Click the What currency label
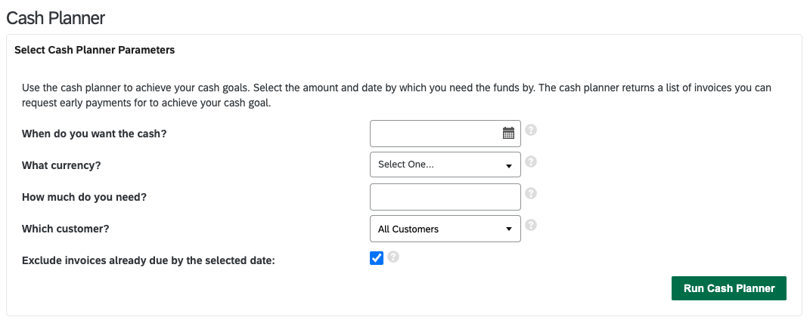The width and height of the screenshot is (810, 323). tap(61, 165)
